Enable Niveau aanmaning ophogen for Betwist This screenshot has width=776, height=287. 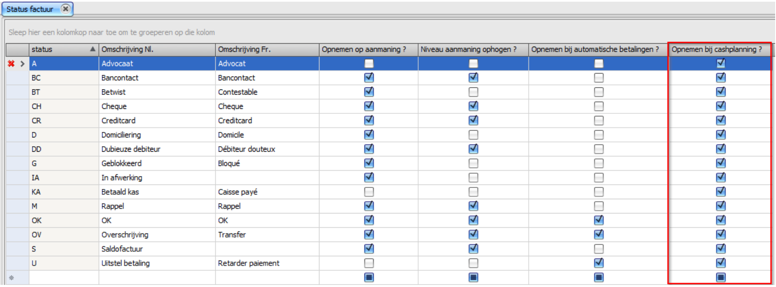point(473,92)
